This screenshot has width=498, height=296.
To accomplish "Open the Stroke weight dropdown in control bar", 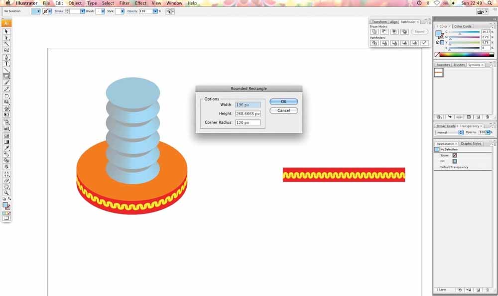I will (83, 11).
